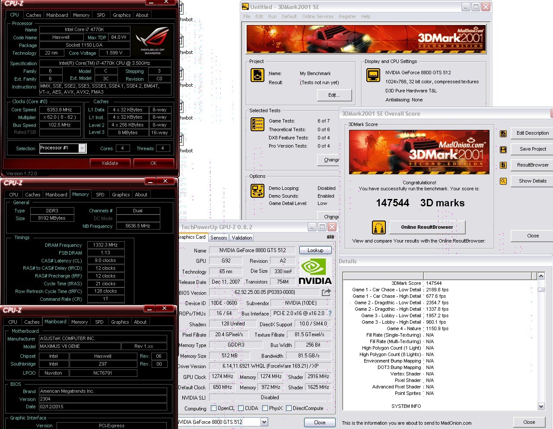This screenshot has width=553, height=429.
Task: Click the Project section icon in 3DMark
Action: click(257, 75)
